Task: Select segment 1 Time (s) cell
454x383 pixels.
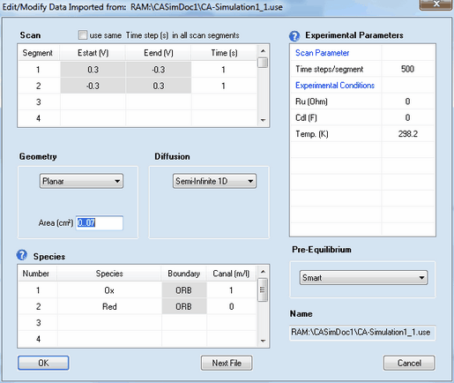Action: [224, 70]
